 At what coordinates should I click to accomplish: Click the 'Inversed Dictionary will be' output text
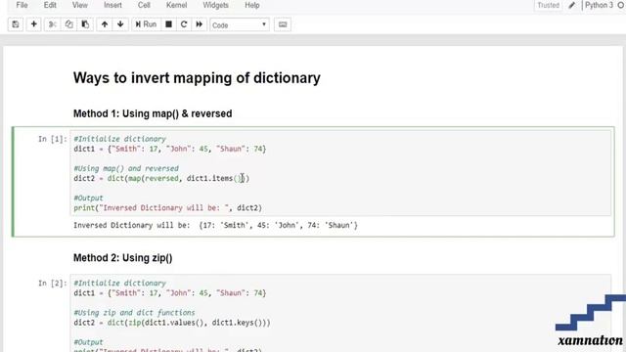click(215, 226)
